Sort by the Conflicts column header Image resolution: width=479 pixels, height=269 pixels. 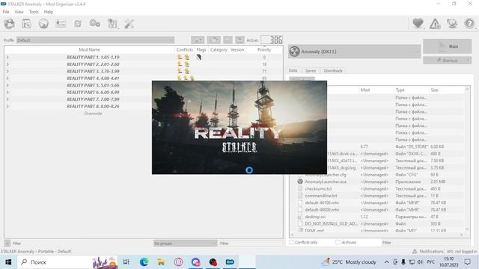[185, 49]
